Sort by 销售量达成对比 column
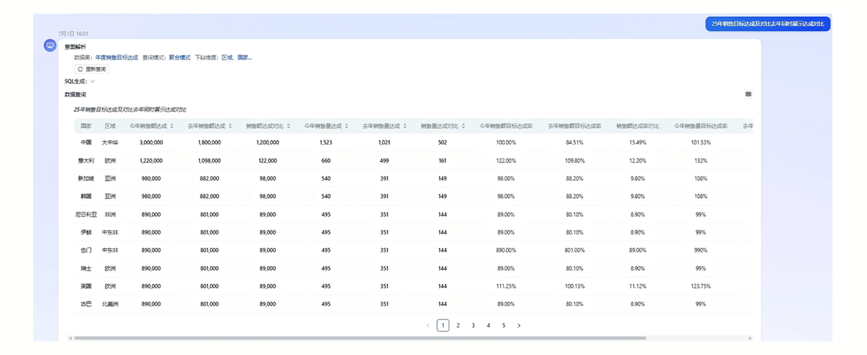The image size is (867, 355). click(x=463, y=126)
